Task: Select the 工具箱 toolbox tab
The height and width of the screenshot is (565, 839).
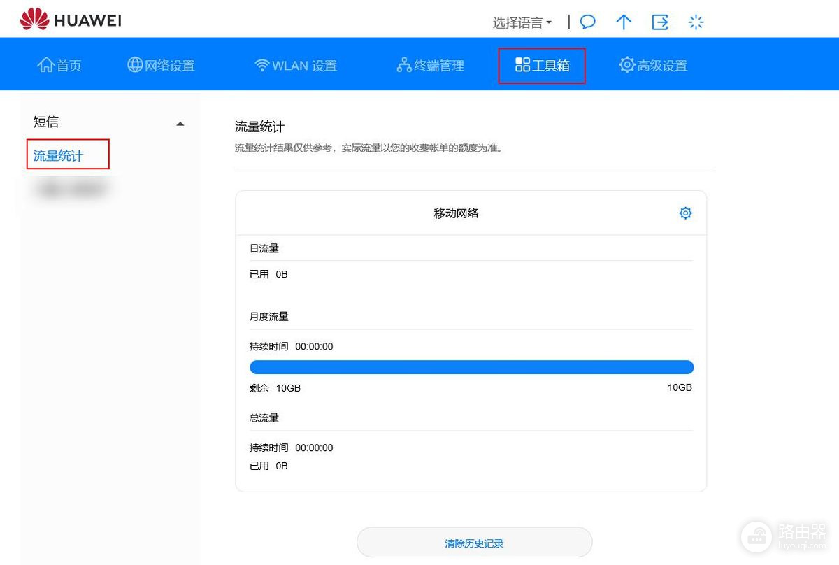Action: pyautogui.click(x=542, y=65)
